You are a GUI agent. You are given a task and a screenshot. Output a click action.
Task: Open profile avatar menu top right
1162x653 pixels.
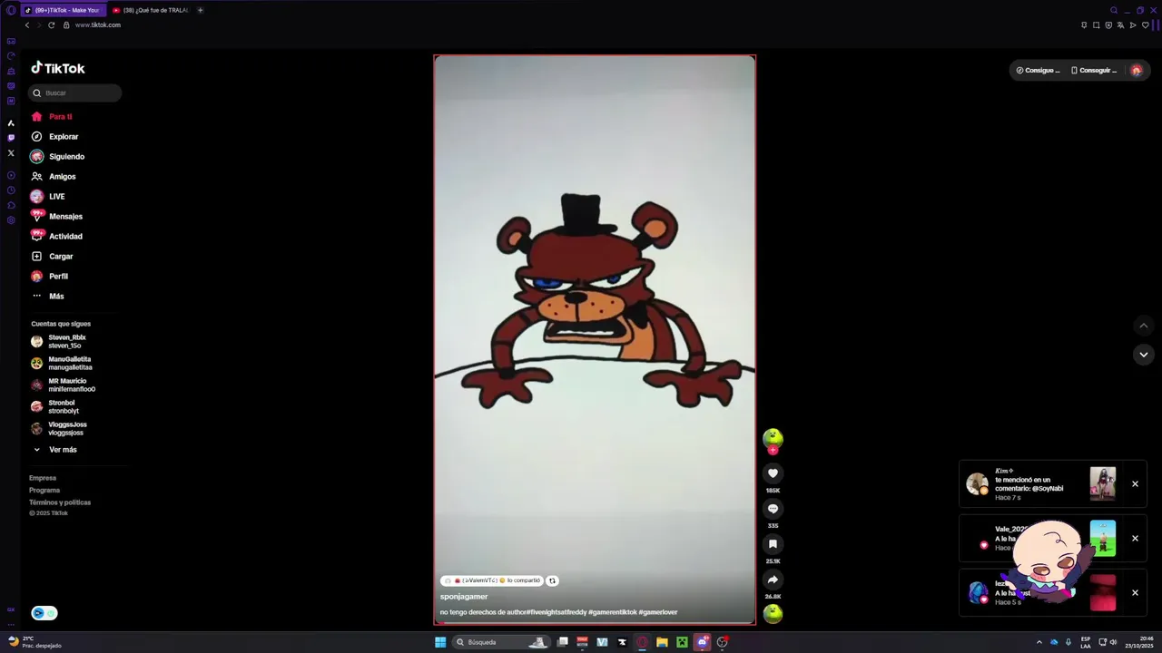(1137, 70)
